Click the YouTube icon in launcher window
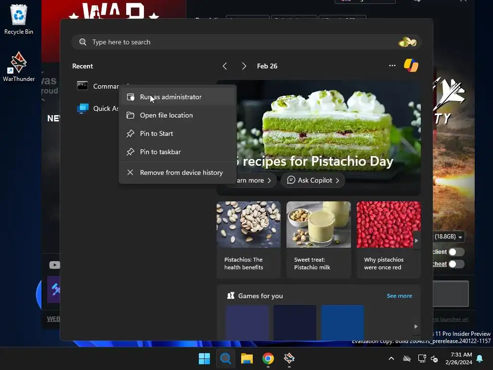493x370 pixels. click(x=54, y=265)
